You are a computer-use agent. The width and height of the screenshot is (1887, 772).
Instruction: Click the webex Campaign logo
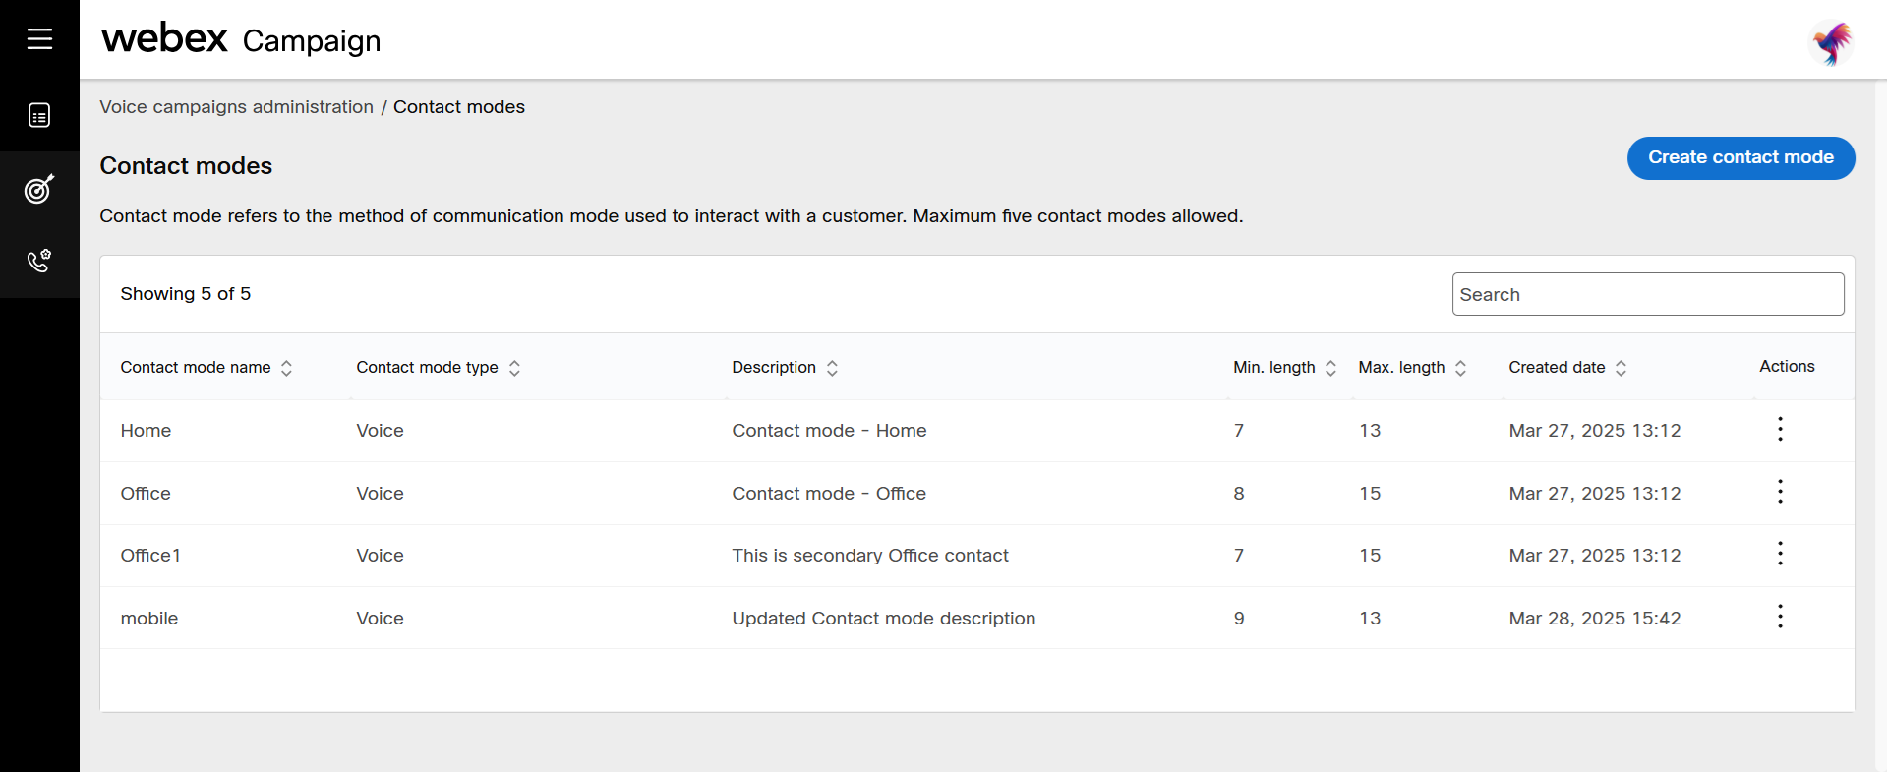241,39
